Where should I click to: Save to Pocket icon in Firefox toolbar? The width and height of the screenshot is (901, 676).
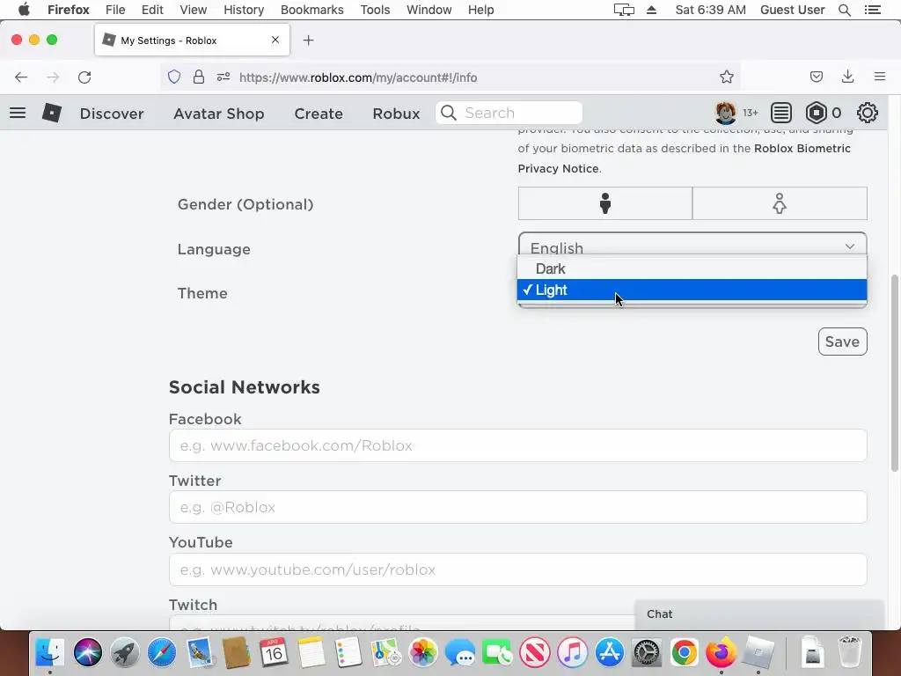click(816, 77)
